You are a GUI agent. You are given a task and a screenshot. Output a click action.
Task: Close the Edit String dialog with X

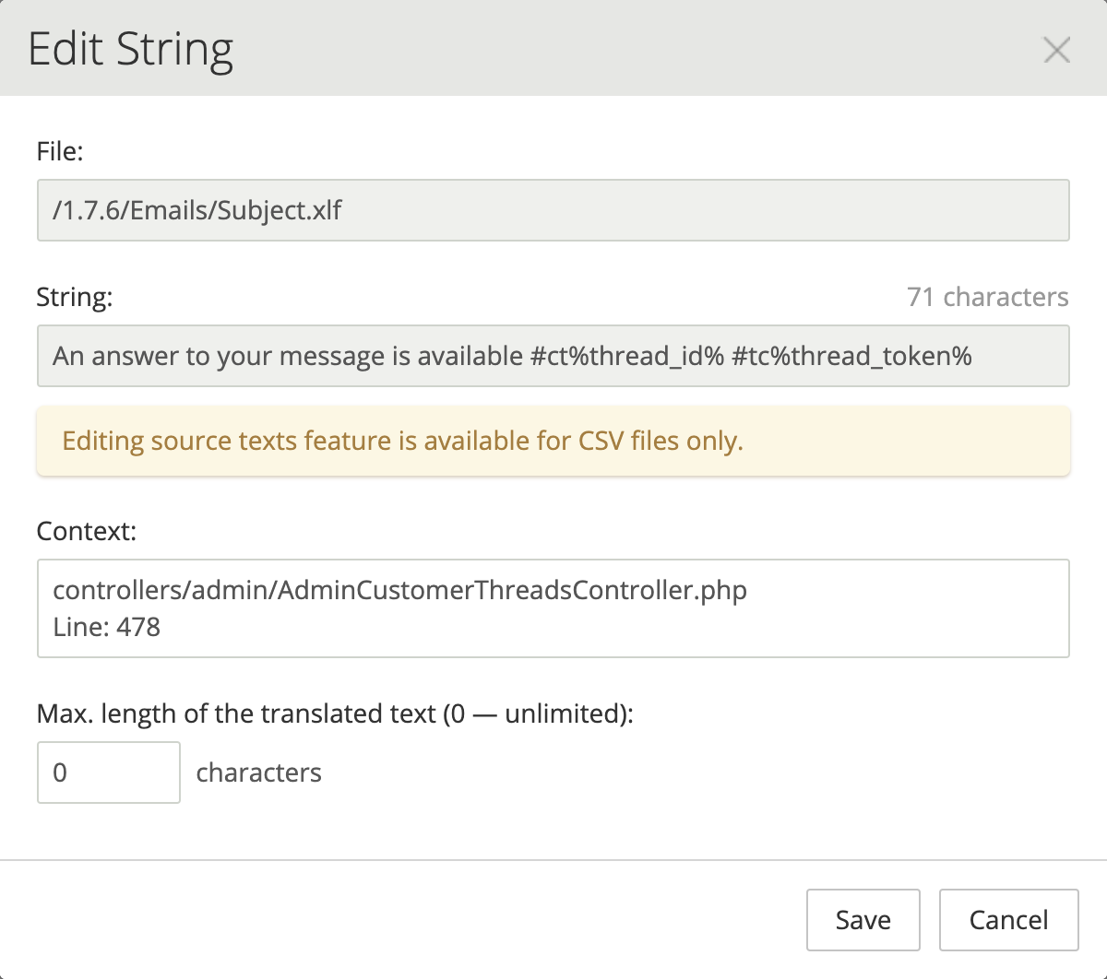pos(1056,50)
